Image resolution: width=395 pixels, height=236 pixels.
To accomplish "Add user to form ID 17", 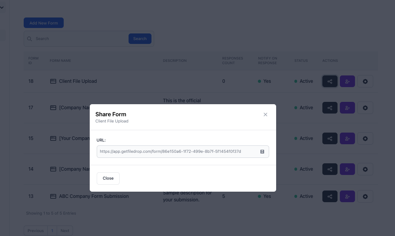I will [347, 108].
